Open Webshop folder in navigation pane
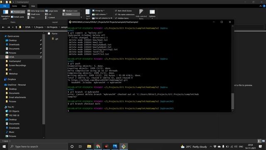 click(13, 74)
